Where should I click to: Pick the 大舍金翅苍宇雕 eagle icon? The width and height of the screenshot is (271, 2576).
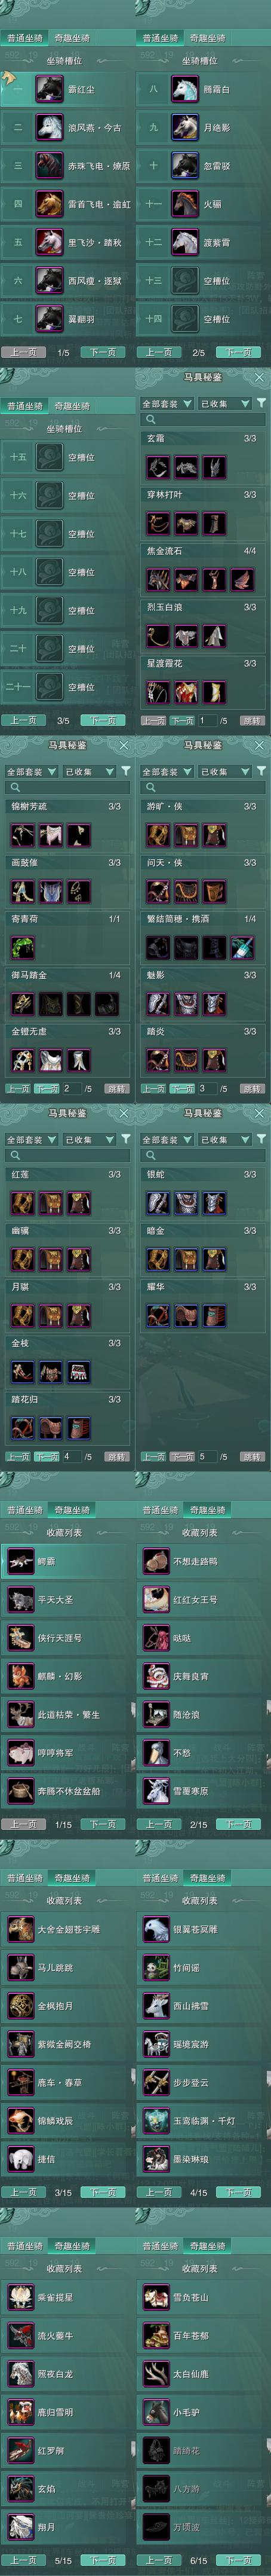[x=20, y=1929]
